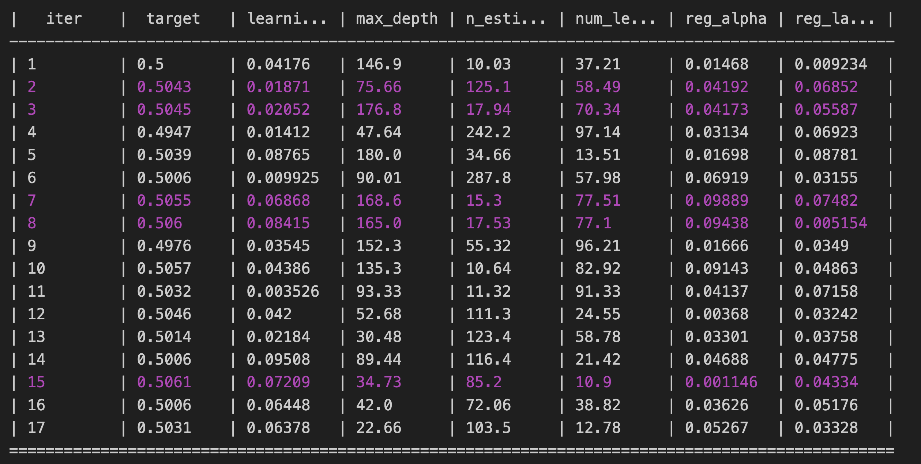This screenshot has width=921, height=464.
Task: Click n_estimators value 85.2
Action: pos(484,382)
